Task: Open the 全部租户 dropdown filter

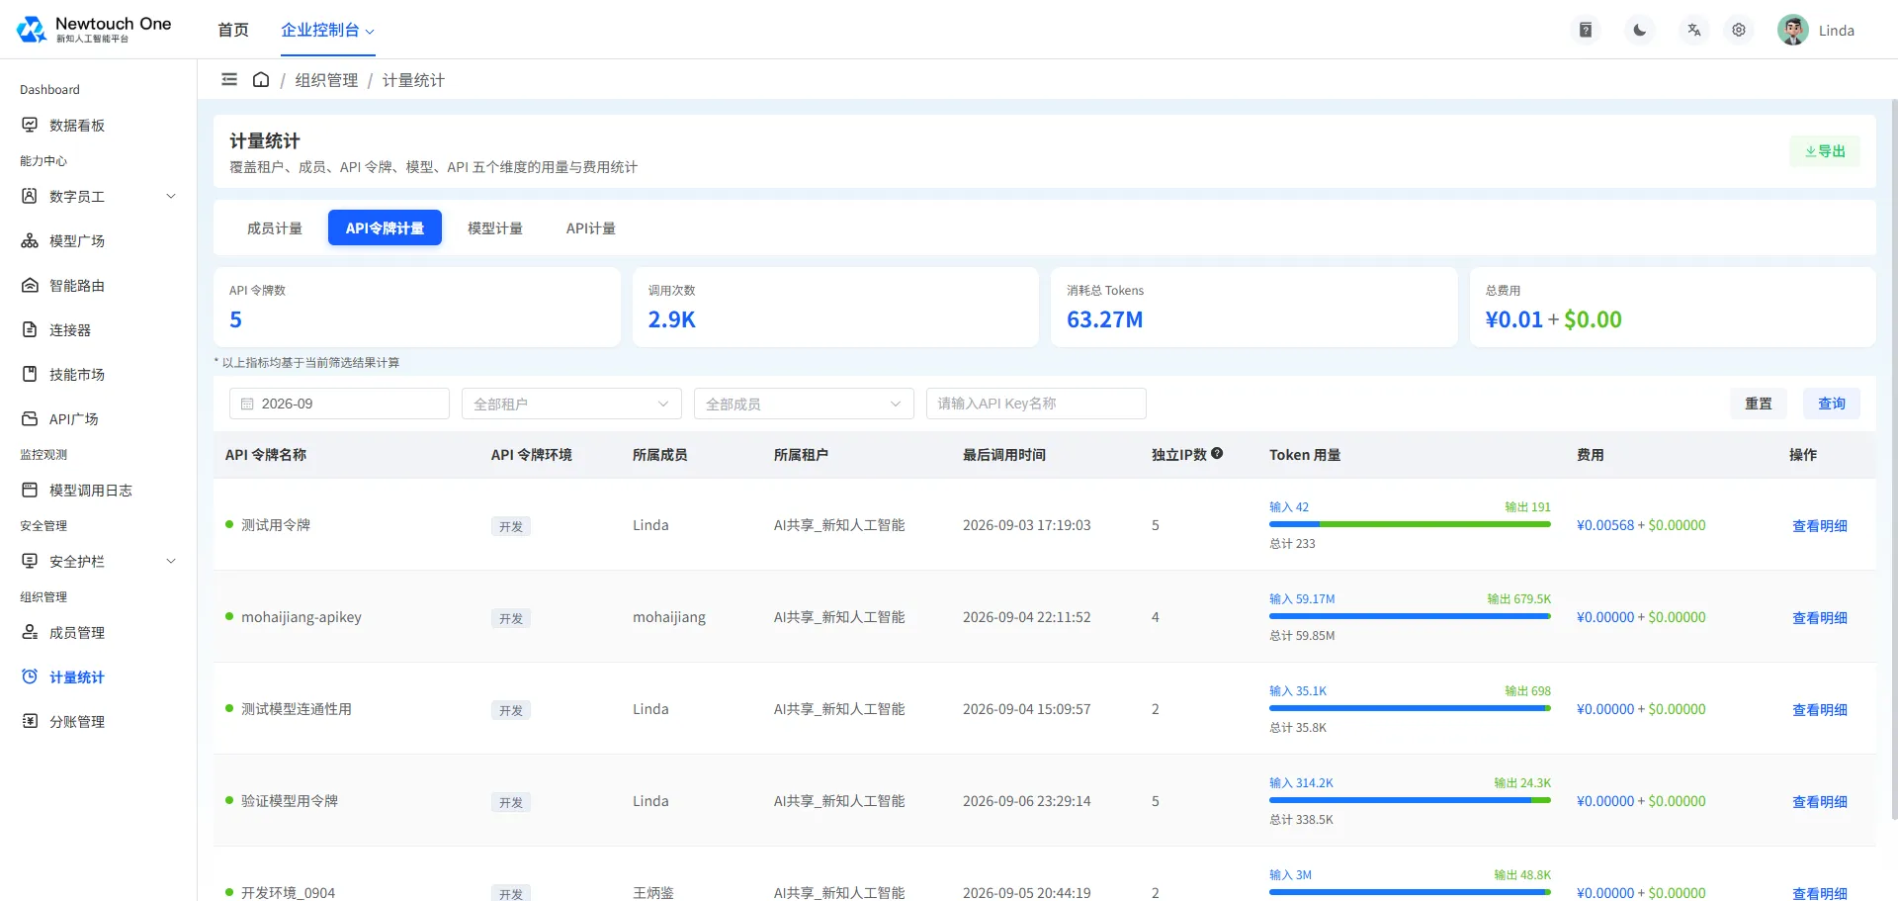Action: [571, 404]
